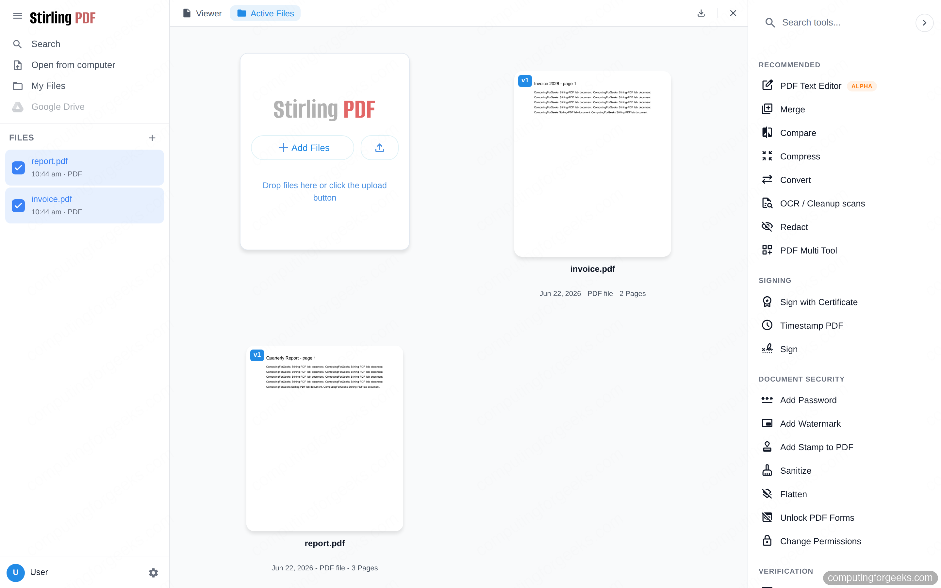Click the Add Files button
941x588 pixels.
pyautogui.click(x=303, y=148)
